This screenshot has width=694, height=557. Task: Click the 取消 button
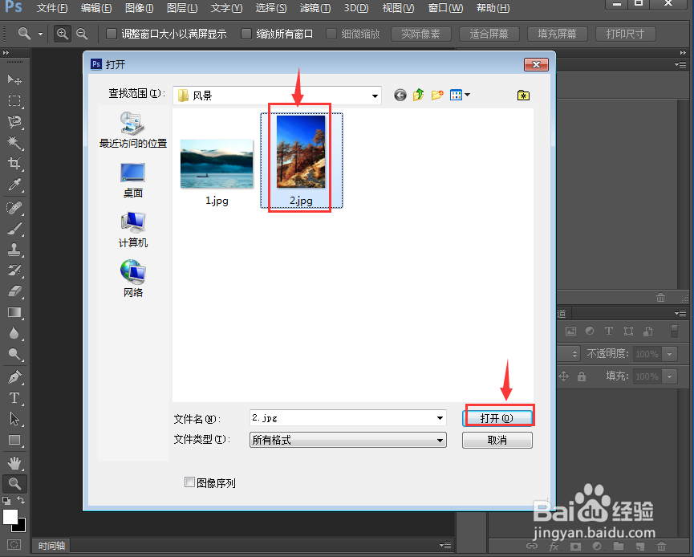(497, 440)
